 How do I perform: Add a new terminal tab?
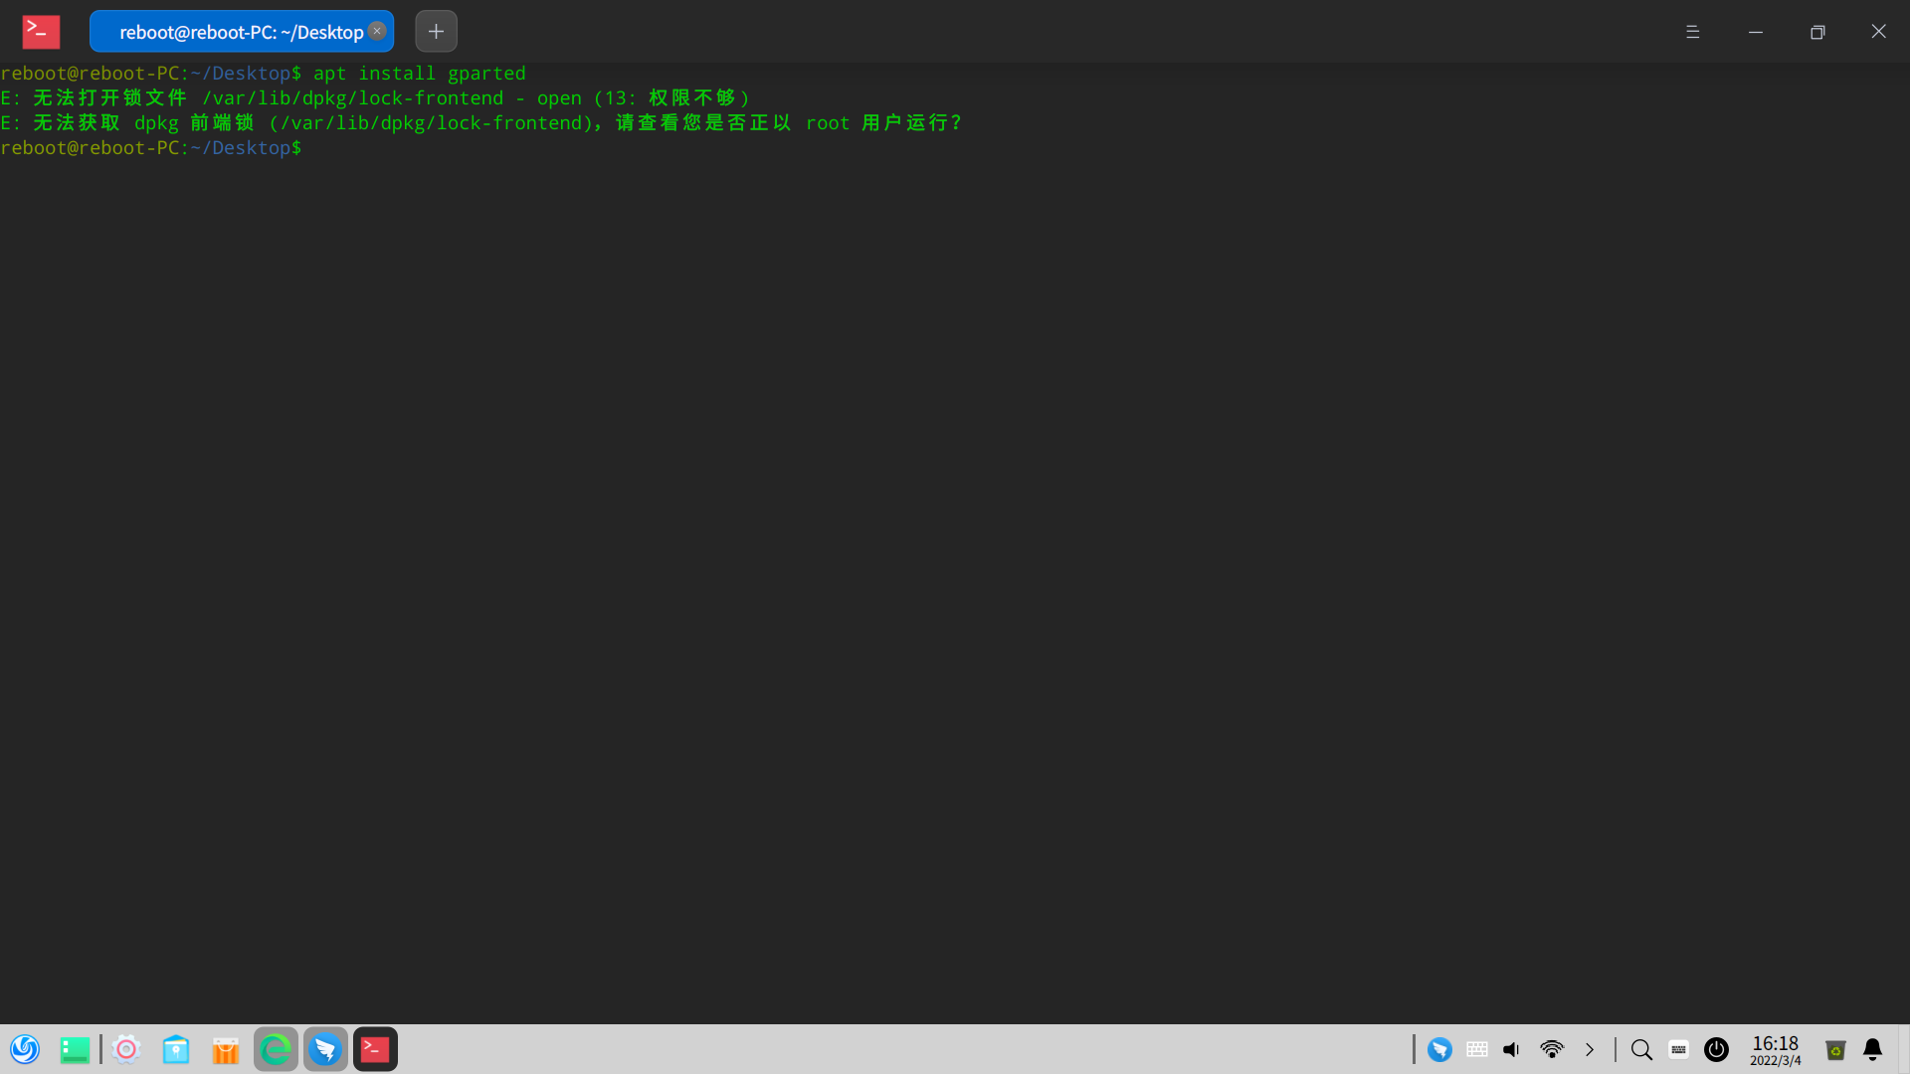(436, 32)
